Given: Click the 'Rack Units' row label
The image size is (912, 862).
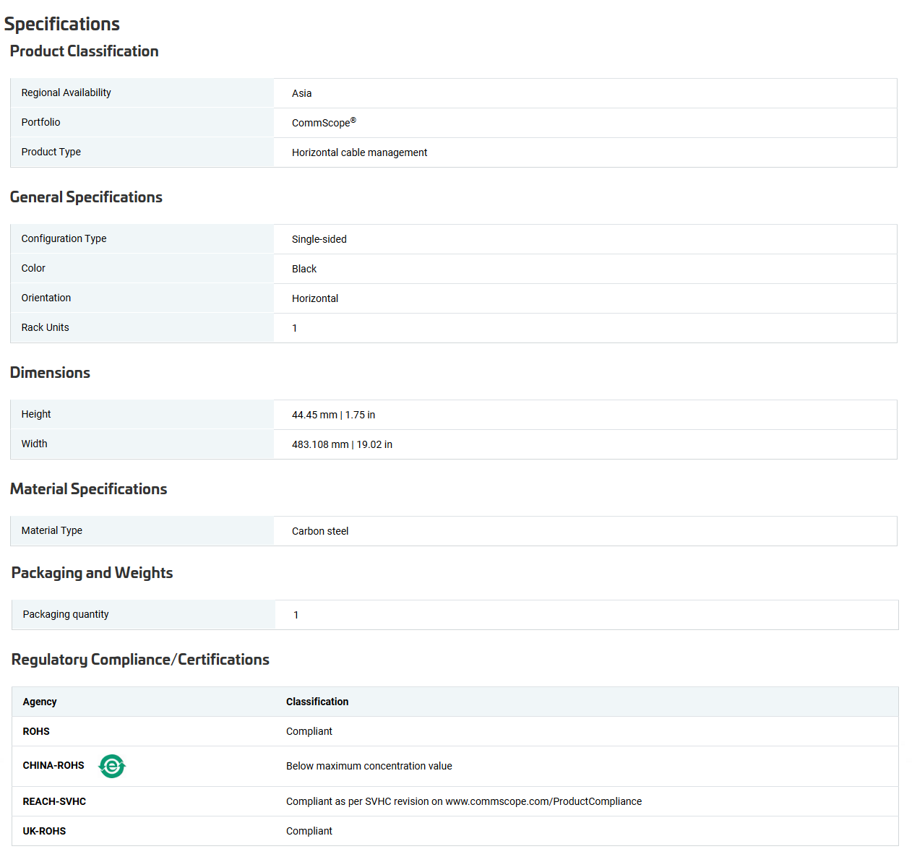Looking at the screenshot, I should [46, 327].
